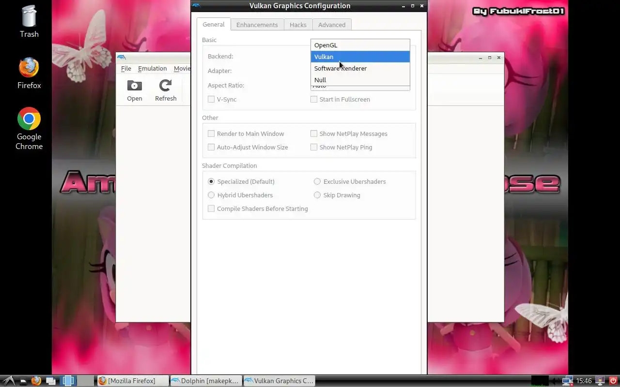The width and height of the screenshot is (620, 387).
Task: Click the CPU monitor graph in the tray
Action: click(x=540, y=381)
